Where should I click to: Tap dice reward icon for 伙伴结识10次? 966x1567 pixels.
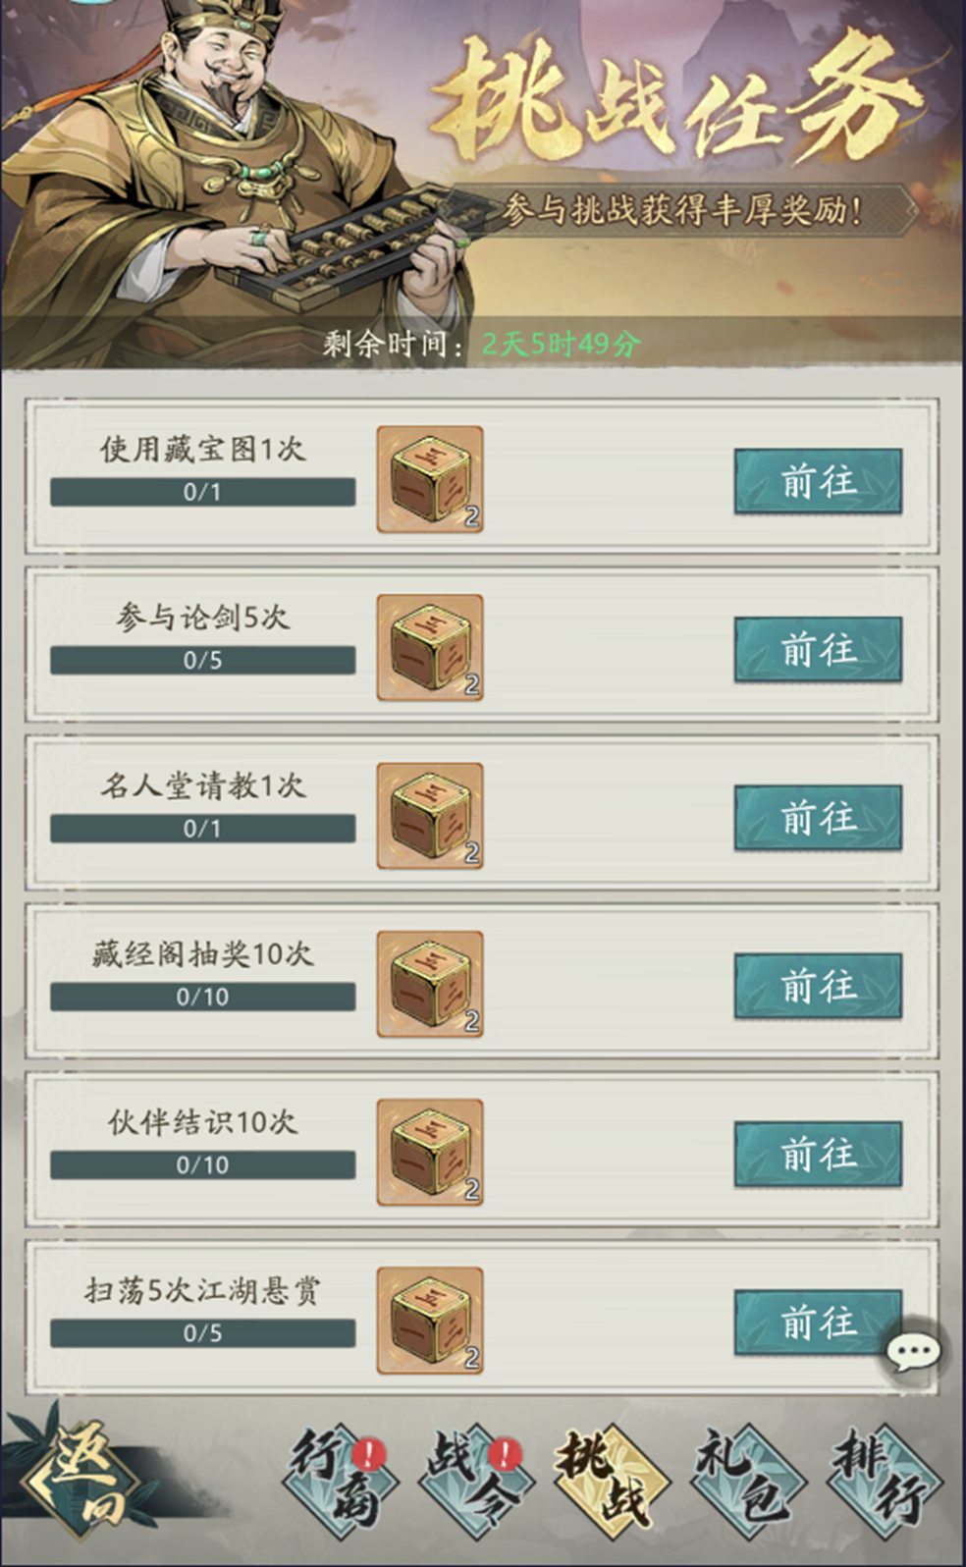pyautogui.click(x=430, y=1152)
